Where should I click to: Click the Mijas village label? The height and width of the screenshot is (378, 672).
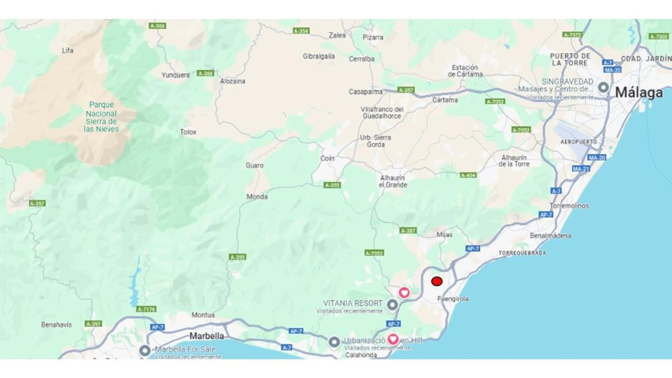tap(445, 235)
